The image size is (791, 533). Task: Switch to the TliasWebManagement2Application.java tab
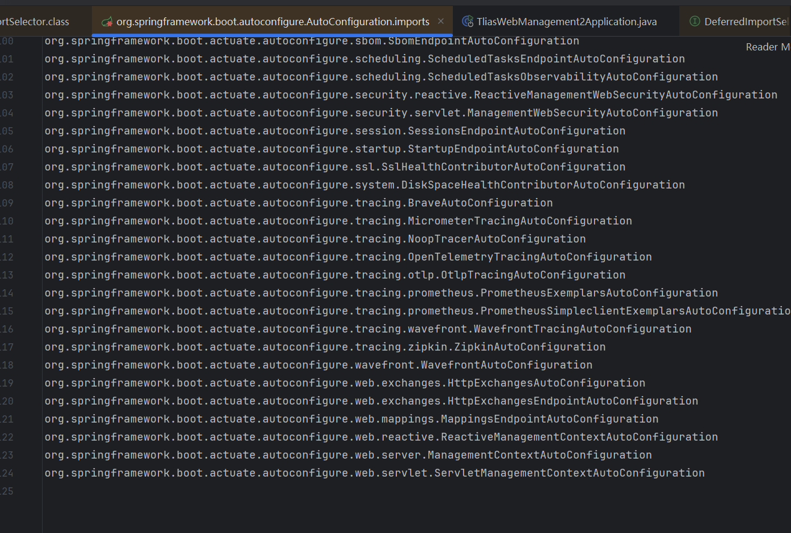(x=566, y=22)
